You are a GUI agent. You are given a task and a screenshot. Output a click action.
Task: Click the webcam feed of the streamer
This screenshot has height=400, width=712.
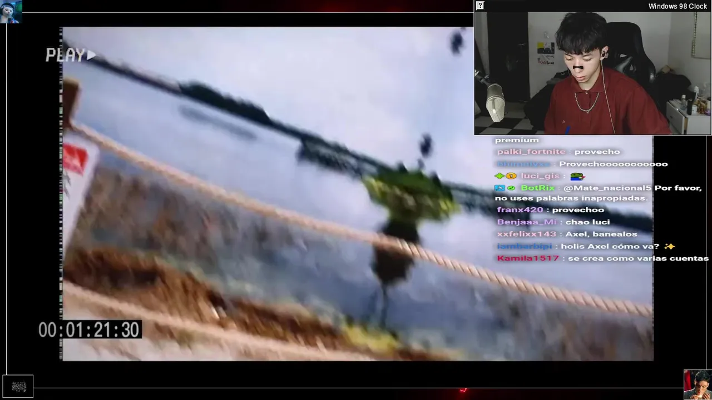592,73
